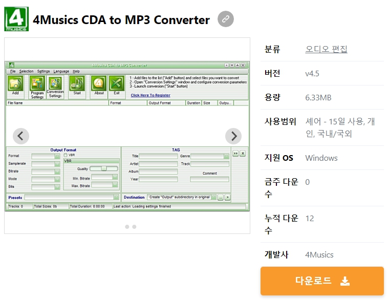Click the cumulative downloads value '12'
Viewport: 388px width, 300px height.
[x=310, y=218]
